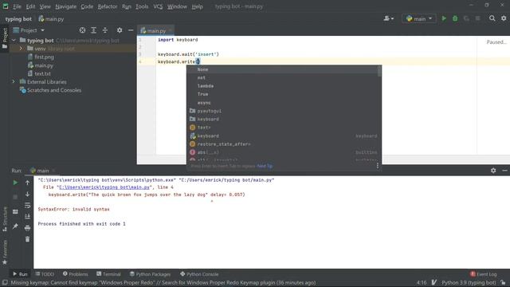Image resolution: width=510 pixels, height=287 pixels.
Task: Collapse the typing bot root folder
Action: click(14, 41)
